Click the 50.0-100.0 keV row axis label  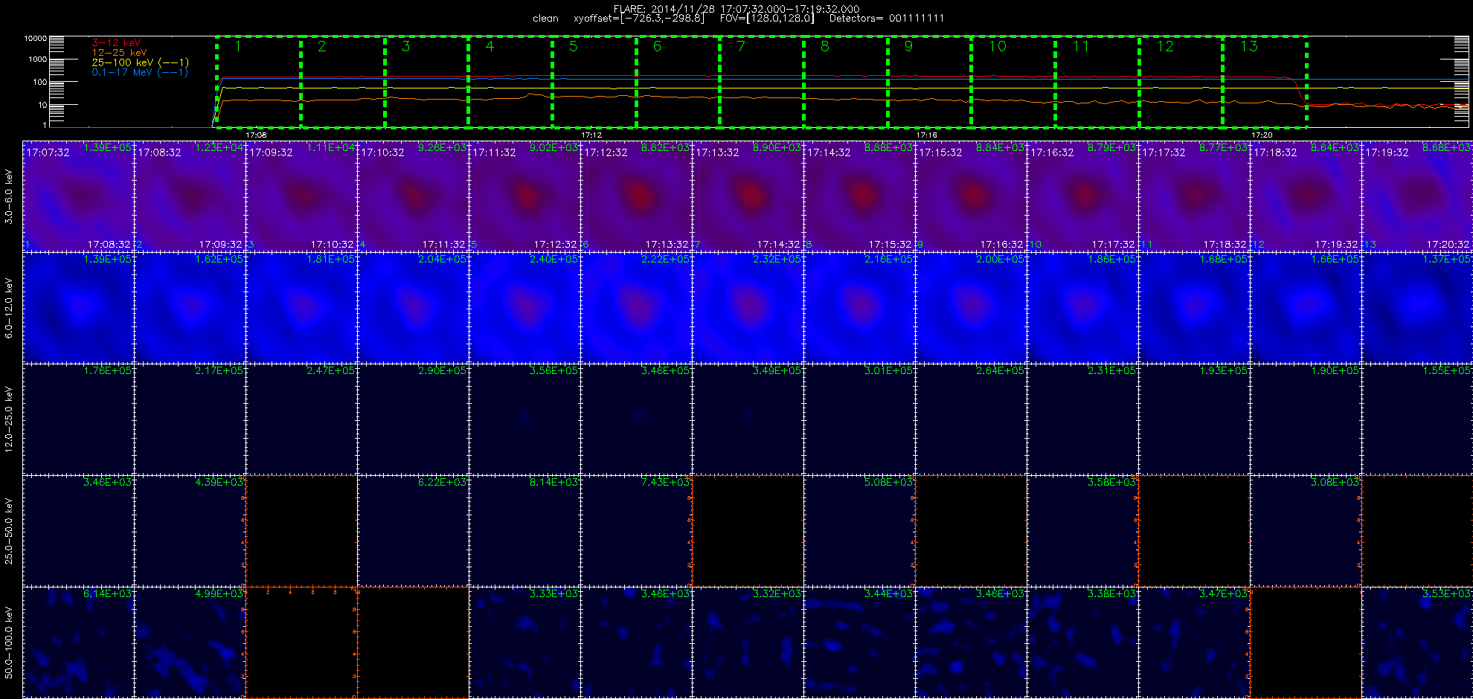tap(9, 642)
